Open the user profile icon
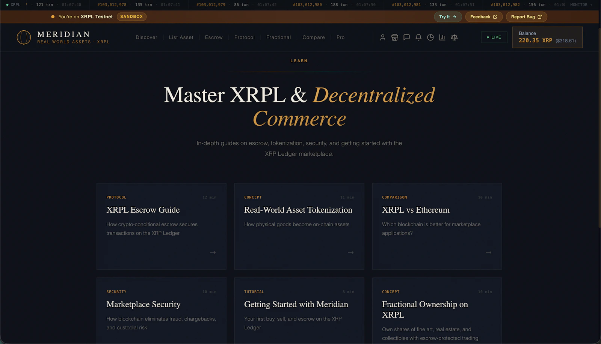The height and width of the screenshot is (344, 601). click(x=382, y=38)
